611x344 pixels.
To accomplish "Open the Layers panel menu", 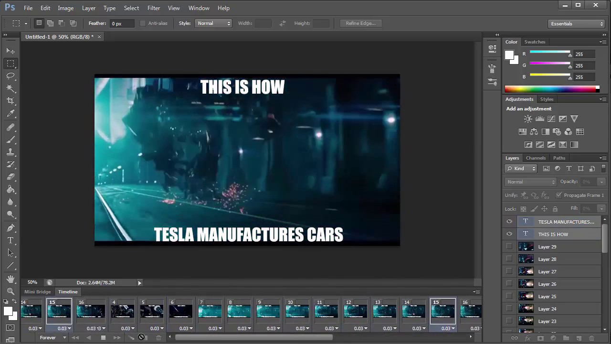I will (603, 158).
